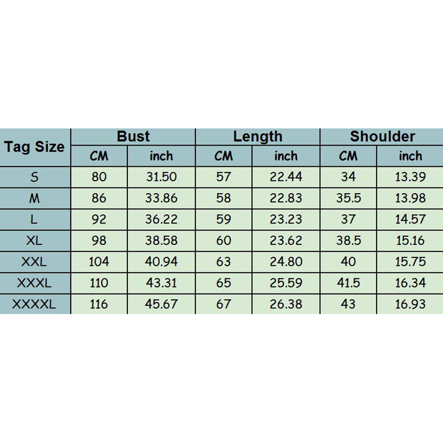Click the 116 bust CM value

click(99, 304)
